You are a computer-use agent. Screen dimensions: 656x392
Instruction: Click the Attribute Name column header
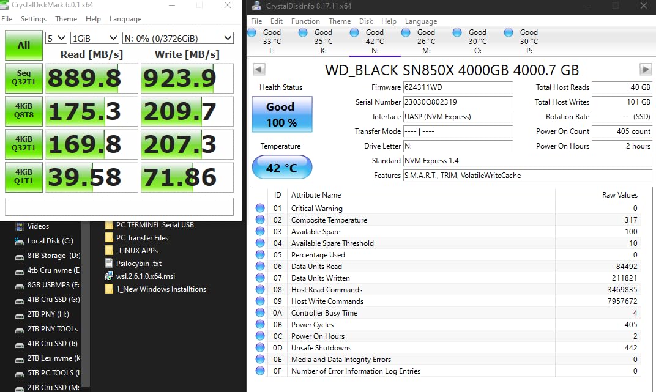pos(421,194)
